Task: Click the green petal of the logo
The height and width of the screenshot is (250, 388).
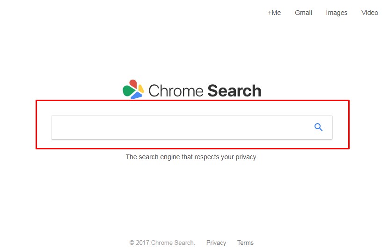Action: [128, 91]
